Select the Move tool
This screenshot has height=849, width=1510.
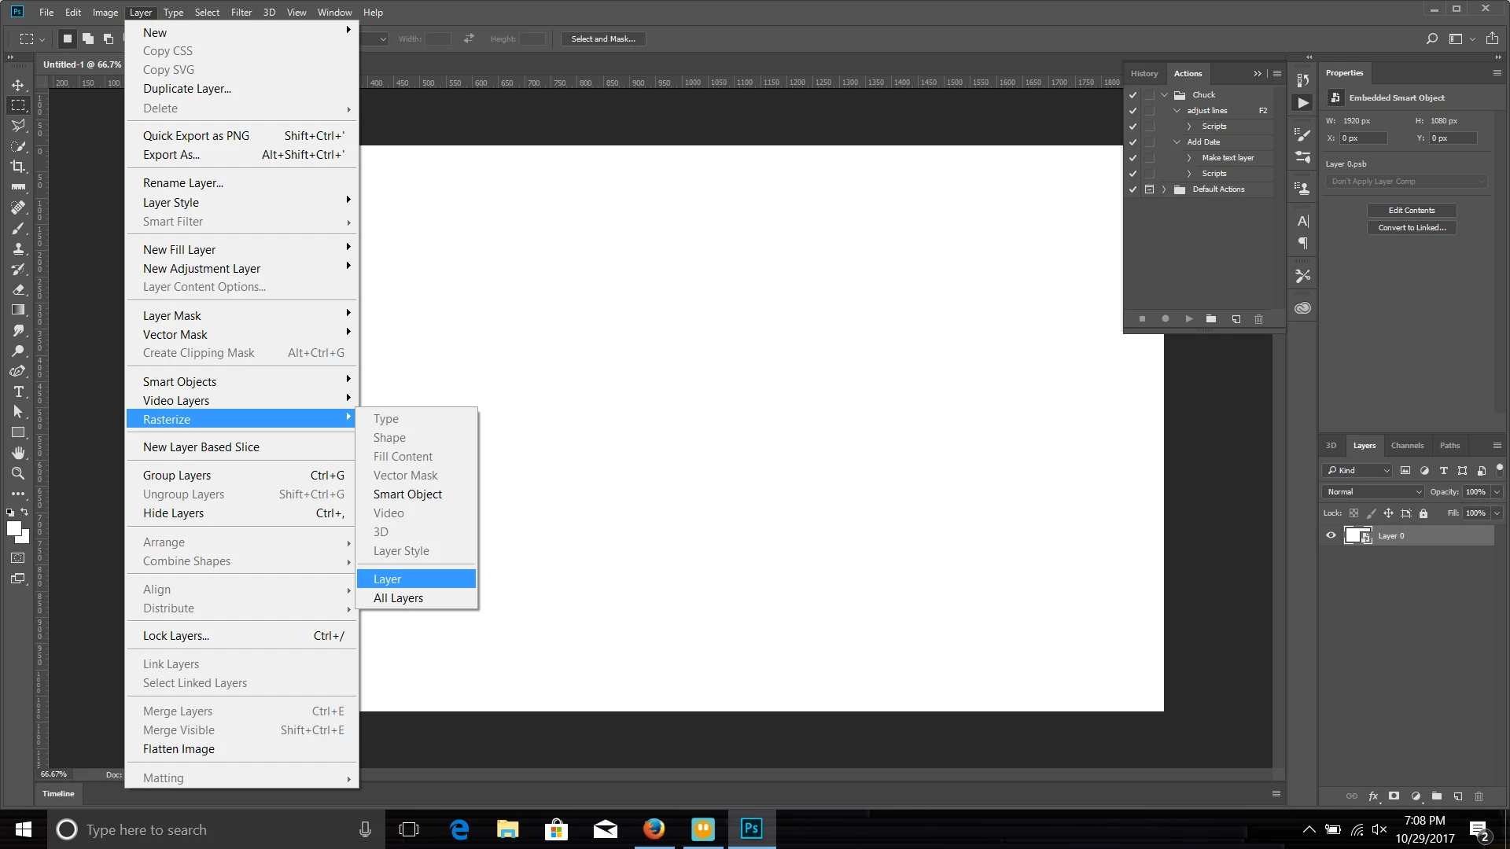tap(18, 85)
